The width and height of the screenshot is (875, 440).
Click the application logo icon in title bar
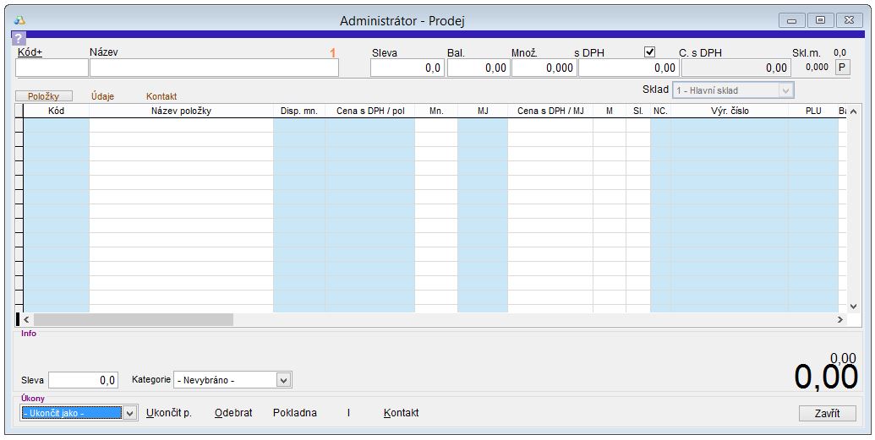(19, 20)
